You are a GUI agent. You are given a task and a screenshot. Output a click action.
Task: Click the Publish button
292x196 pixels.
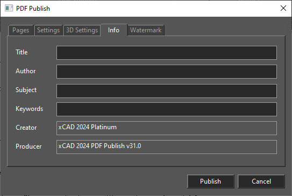click(x=210, y=181)
